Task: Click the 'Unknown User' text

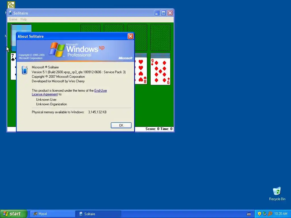Action: (x=46, y=100)
